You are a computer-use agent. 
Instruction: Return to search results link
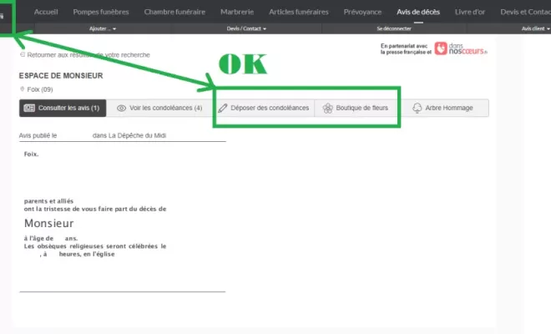[88, 55]
